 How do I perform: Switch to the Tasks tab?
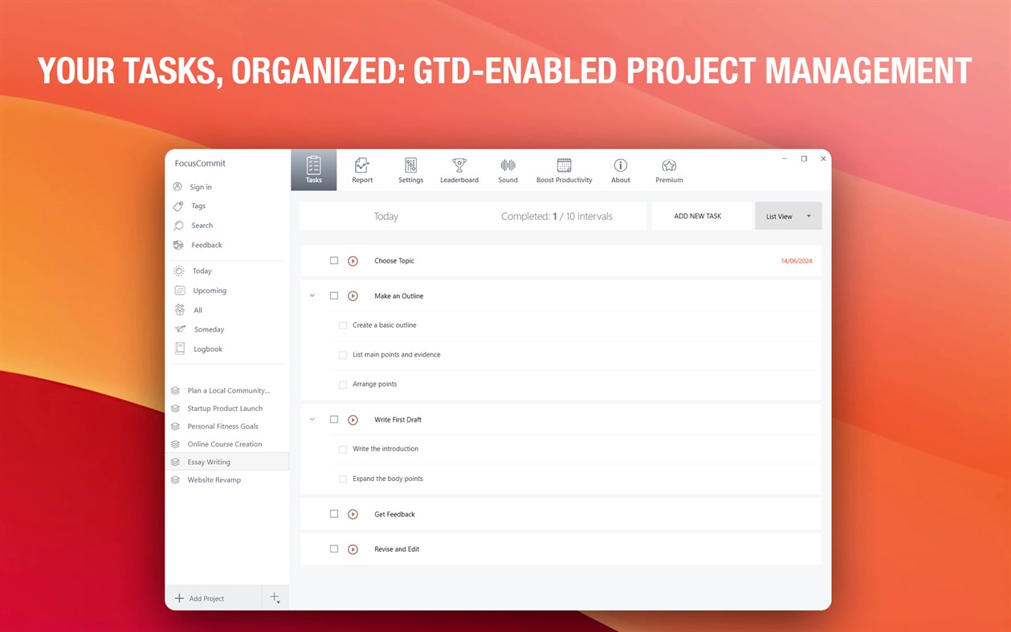coord(313,169)
